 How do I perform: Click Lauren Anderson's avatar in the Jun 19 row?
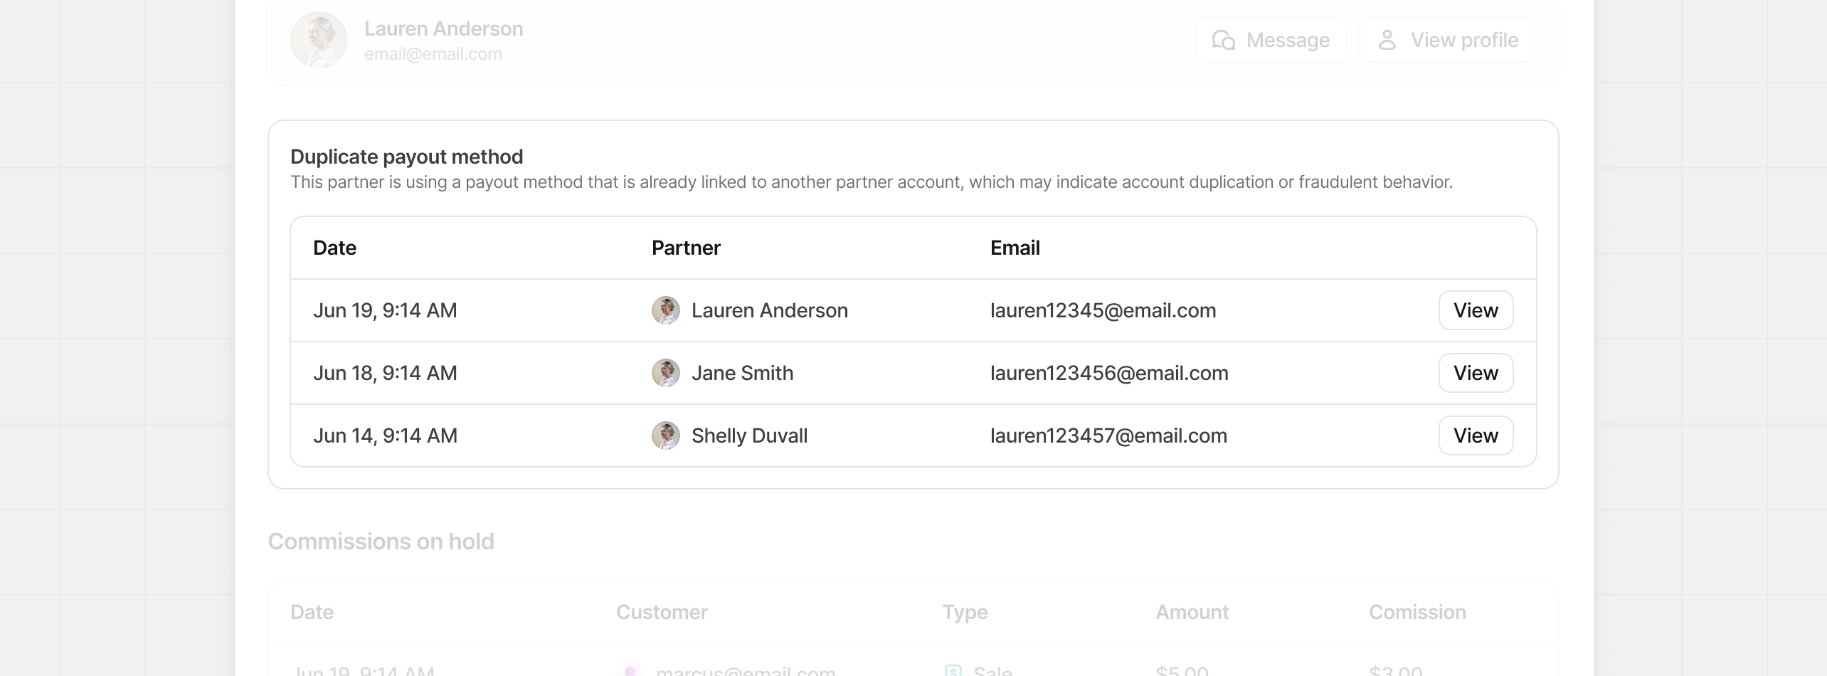[666, 310]
